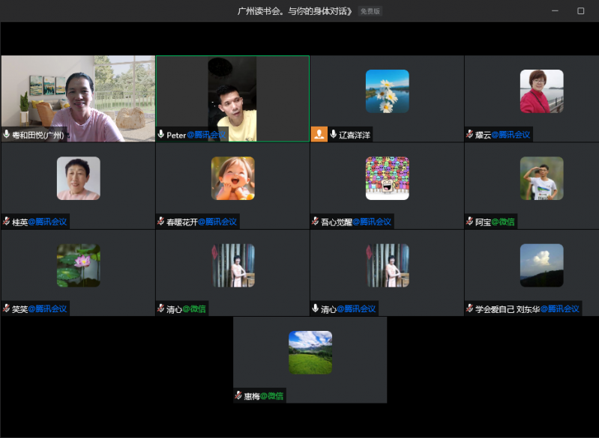This screenshot has width=599, height=438.
Task: Click the microphone icon beside 辽喜洋洋
Action: [334, 135]
